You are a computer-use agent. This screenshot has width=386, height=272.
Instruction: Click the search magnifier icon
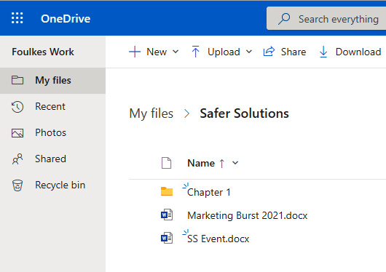(284, 19)
